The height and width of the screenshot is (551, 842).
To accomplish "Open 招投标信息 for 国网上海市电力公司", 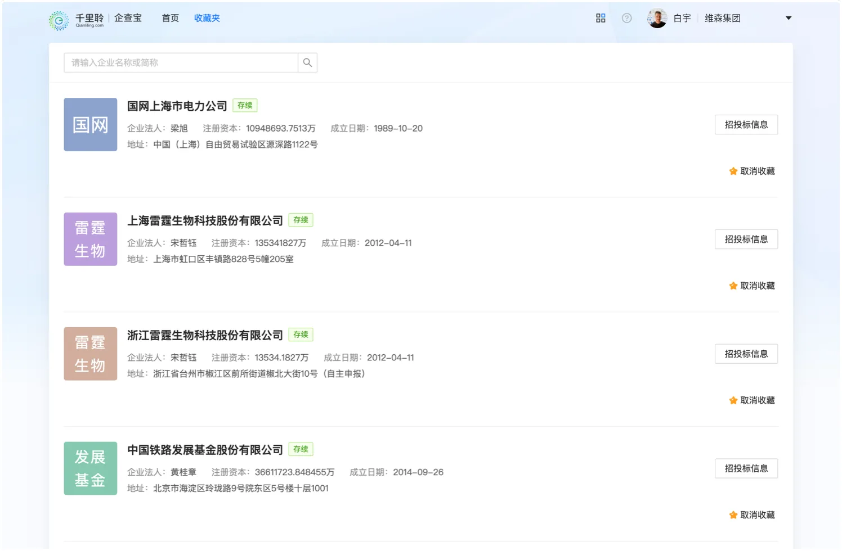I will click(x=746, y=125).
